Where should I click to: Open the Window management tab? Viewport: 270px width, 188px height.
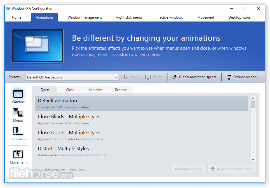(84, 17)
